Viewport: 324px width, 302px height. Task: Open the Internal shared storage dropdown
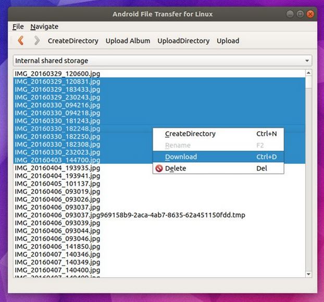pos(163,61)
